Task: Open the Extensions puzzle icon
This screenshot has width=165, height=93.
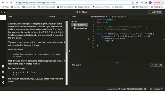Action: tap(146, 3)
